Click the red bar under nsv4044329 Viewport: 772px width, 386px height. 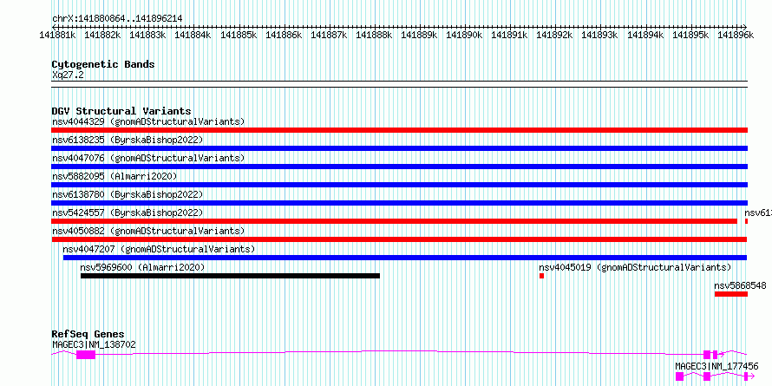399,130
